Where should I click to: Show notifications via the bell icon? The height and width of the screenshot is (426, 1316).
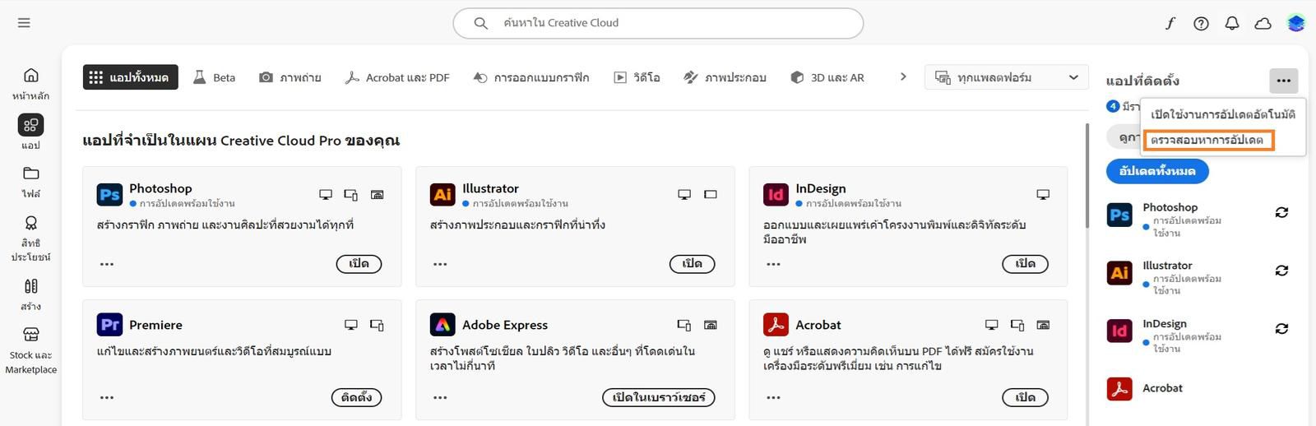(x=1231, y=23)
